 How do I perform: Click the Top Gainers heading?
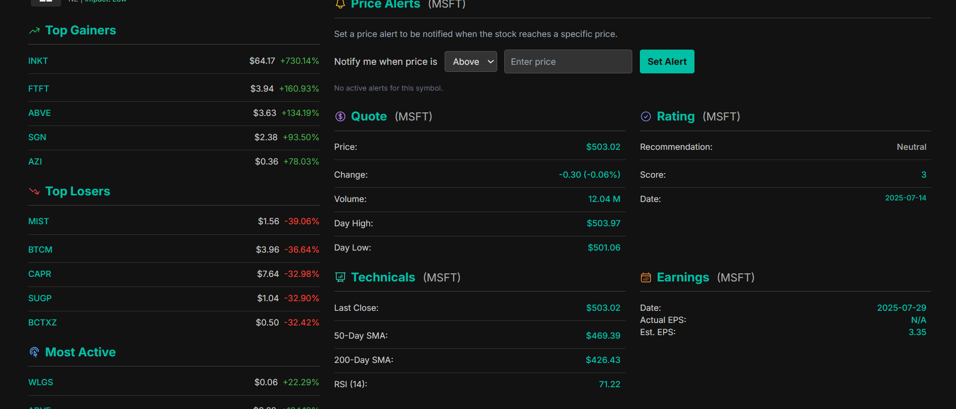coord(80,30)
